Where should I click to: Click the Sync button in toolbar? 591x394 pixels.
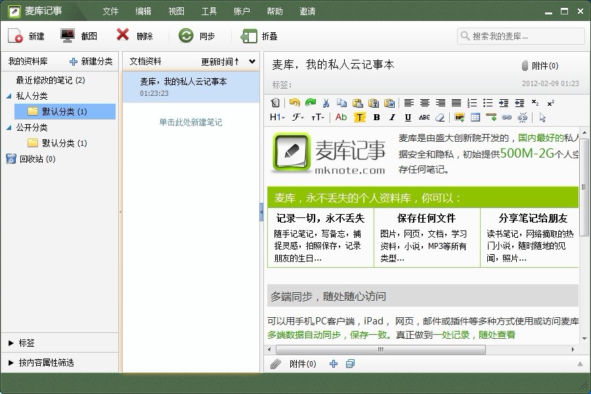(x=197, y=36)
